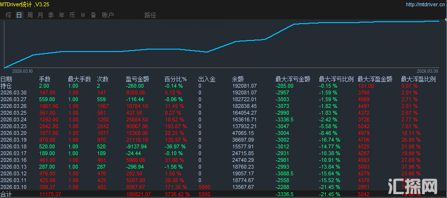Viewport: 447px width, 198px height.
Task: Select the M tab in toolbar
Action: [83, 15]
